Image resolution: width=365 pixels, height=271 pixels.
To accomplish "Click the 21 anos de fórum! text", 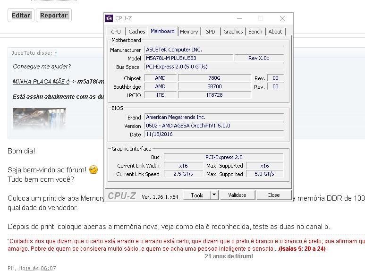I will (x=229, y=256).
